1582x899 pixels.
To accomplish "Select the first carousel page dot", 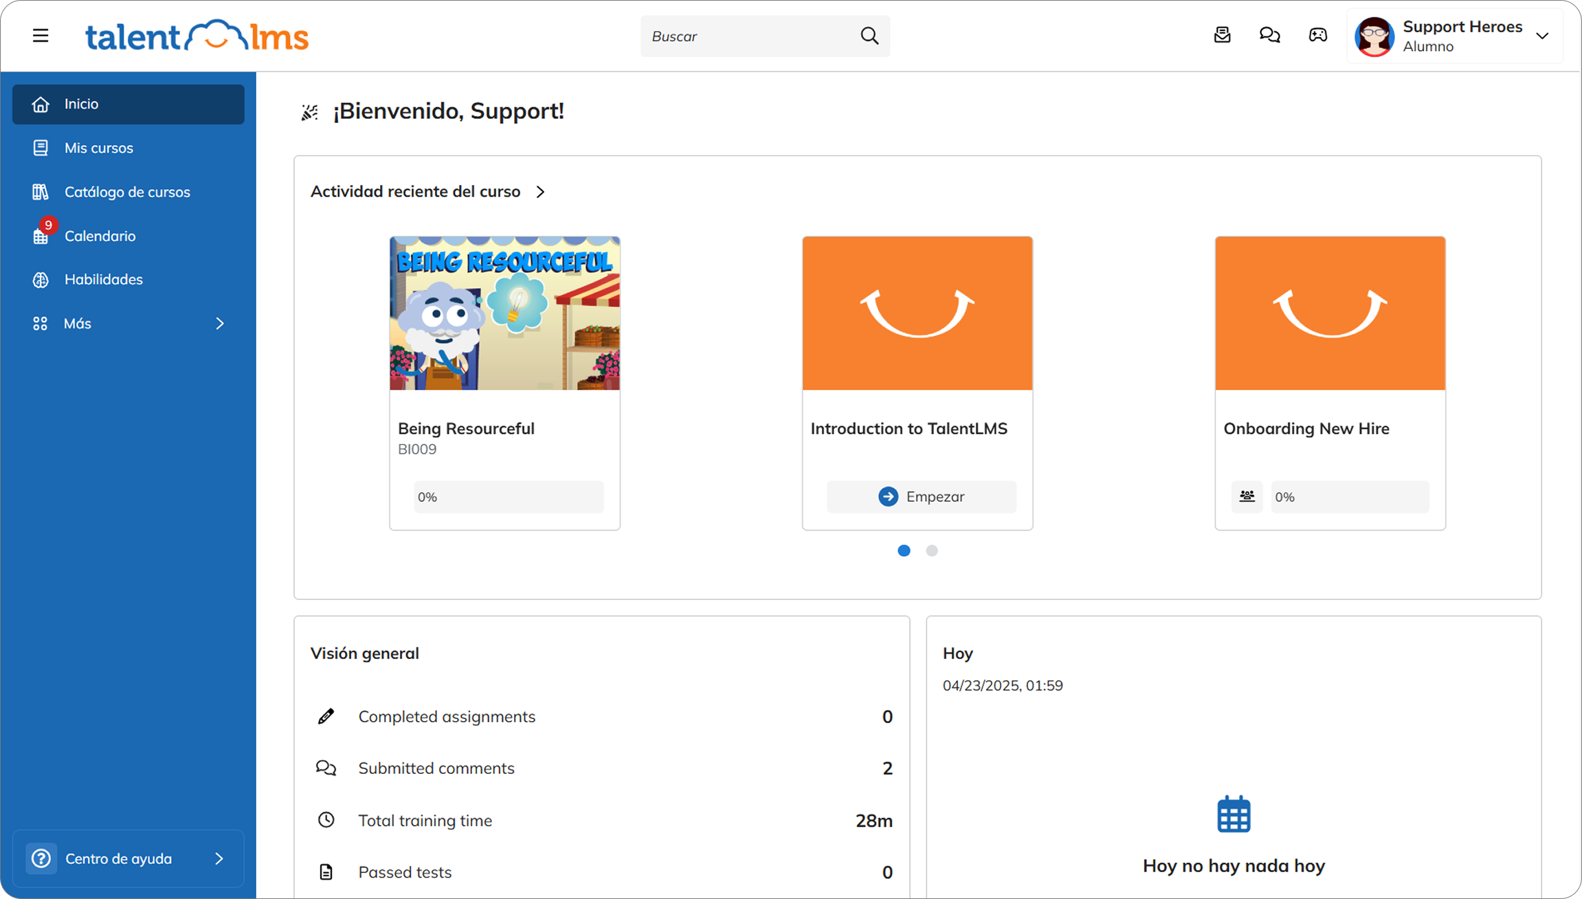I will (x=904, y=551).
